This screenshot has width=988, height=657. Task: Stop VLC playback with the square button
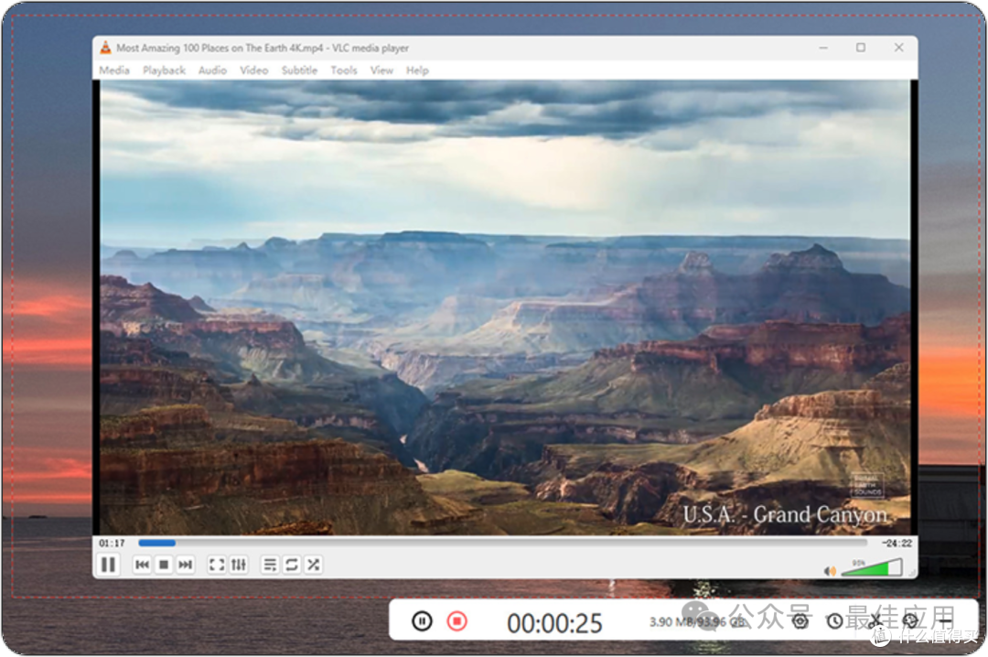[x=164, y=565]
